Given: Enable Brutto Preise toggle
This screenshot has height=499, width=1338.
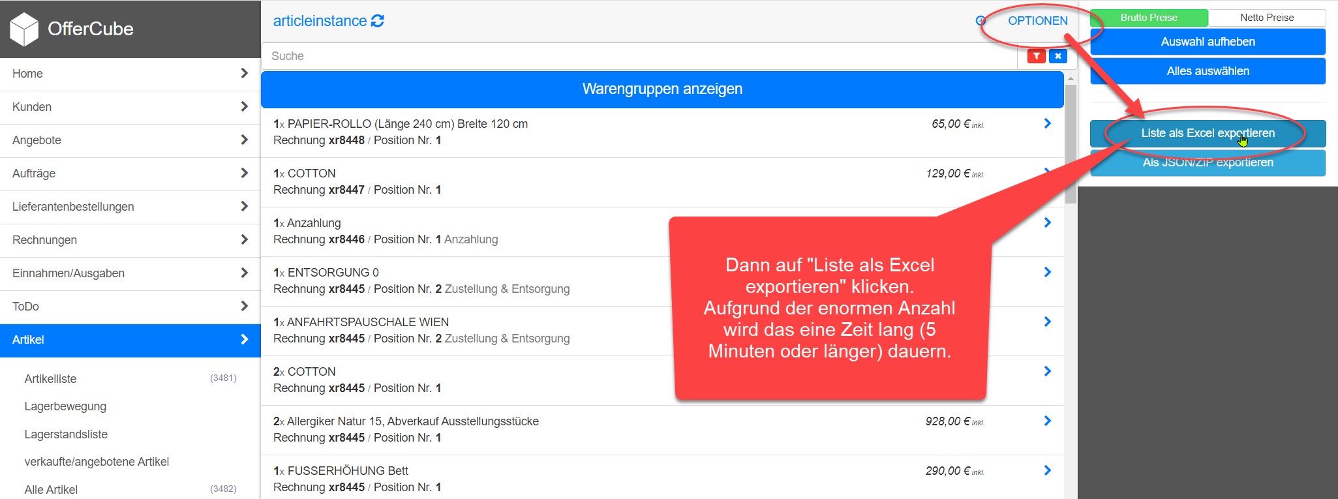Looking at the screenshot, I should (x=1149, y=18).
